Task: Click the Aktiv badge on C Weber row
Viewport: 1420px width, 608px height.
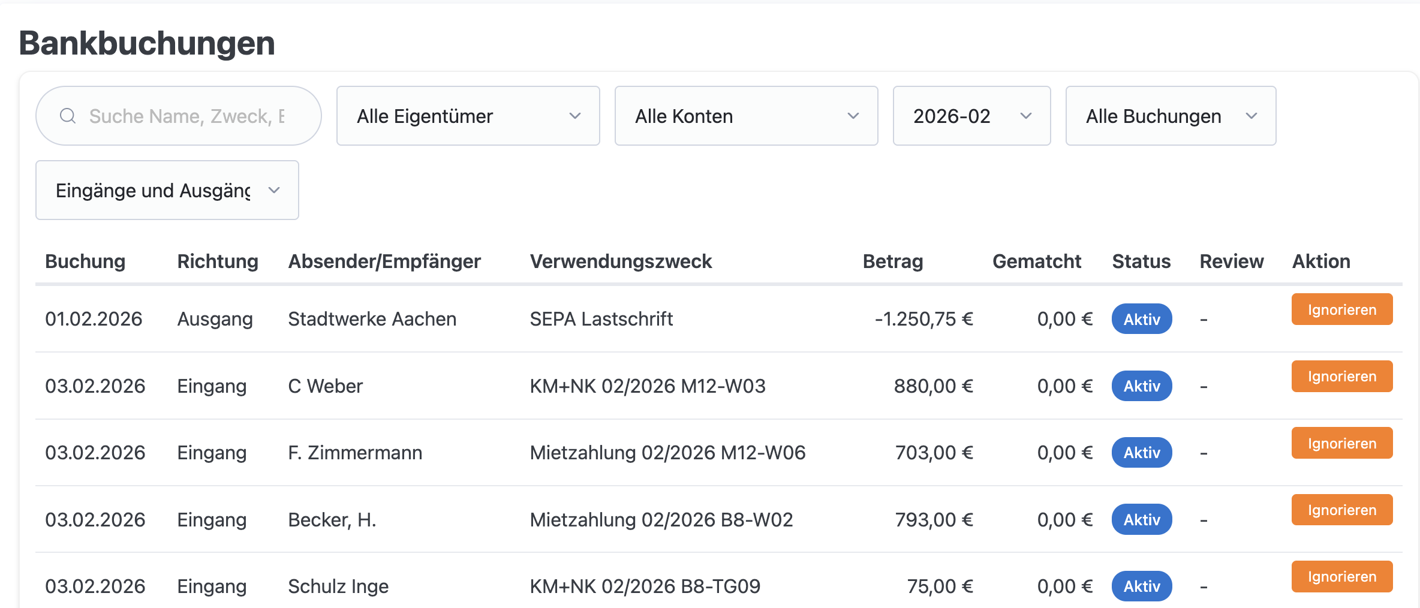Action: (1141, 386)
